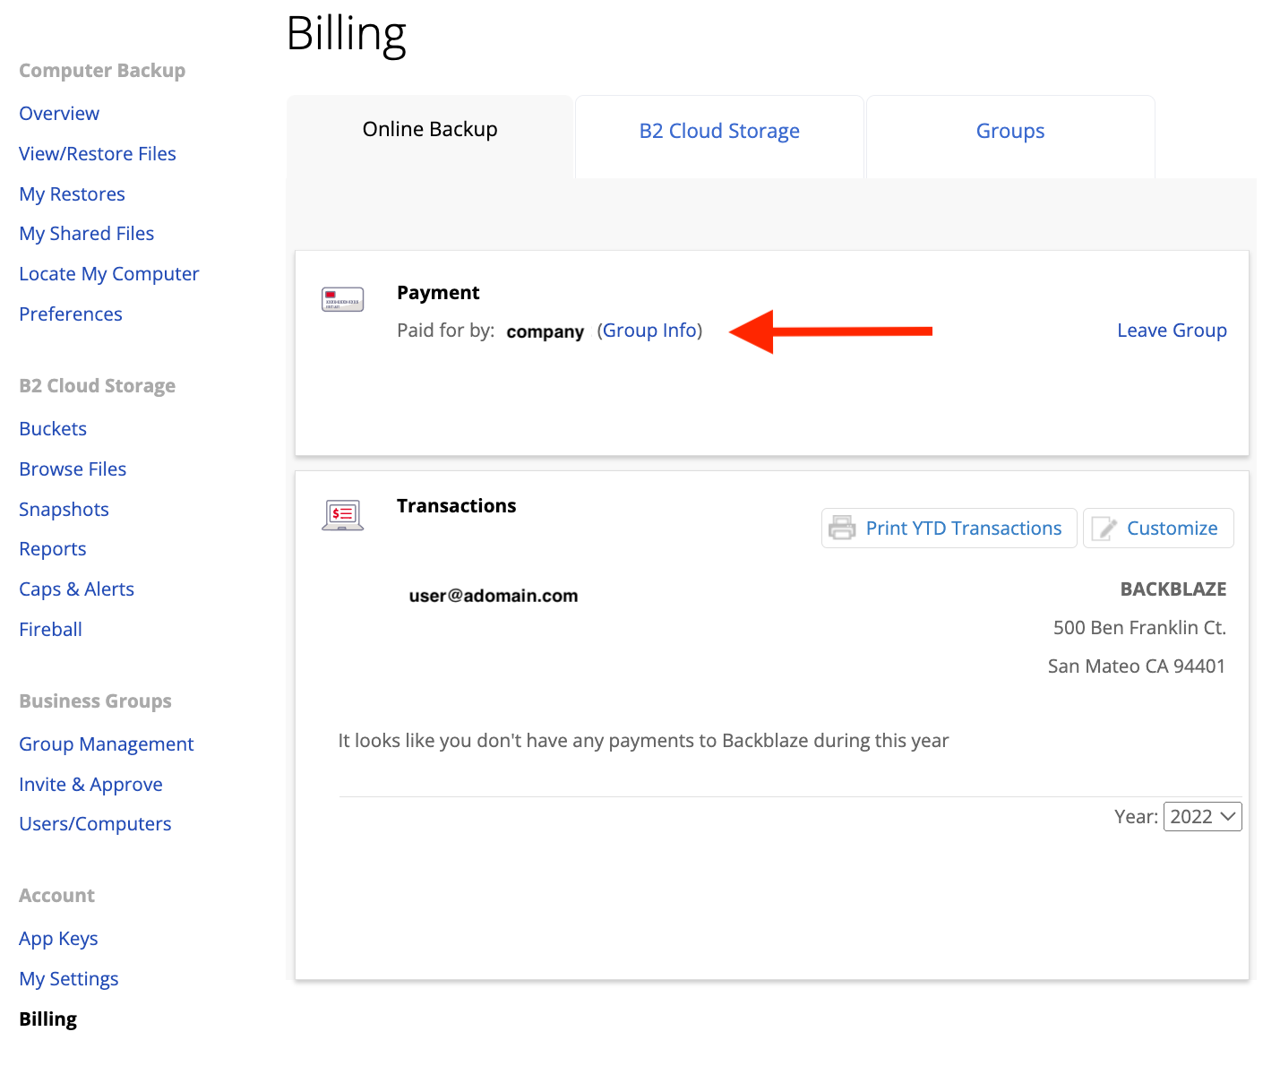Click the no payments this year message
Screen dimensions: 1280x1066
tap(643, 741)
